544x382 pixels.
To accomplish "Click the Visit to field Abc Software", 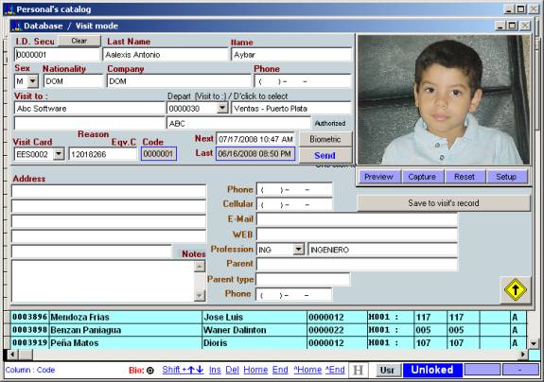I will [89, 109].
